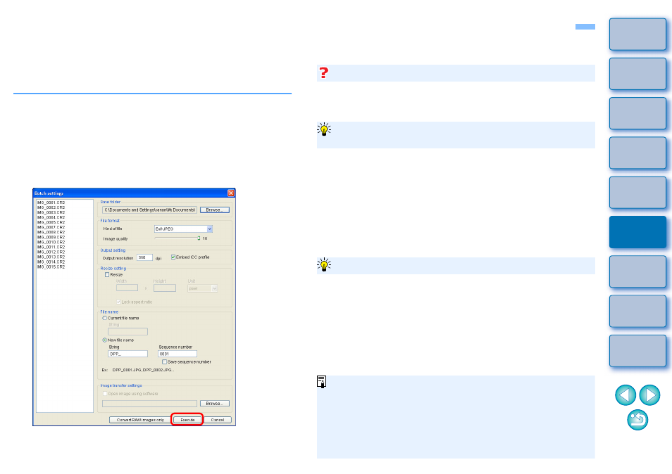Open the dark blue highlighted sidebar tab
The width and height of the screenshot is (672, 474).
click(x=637, y=232)
